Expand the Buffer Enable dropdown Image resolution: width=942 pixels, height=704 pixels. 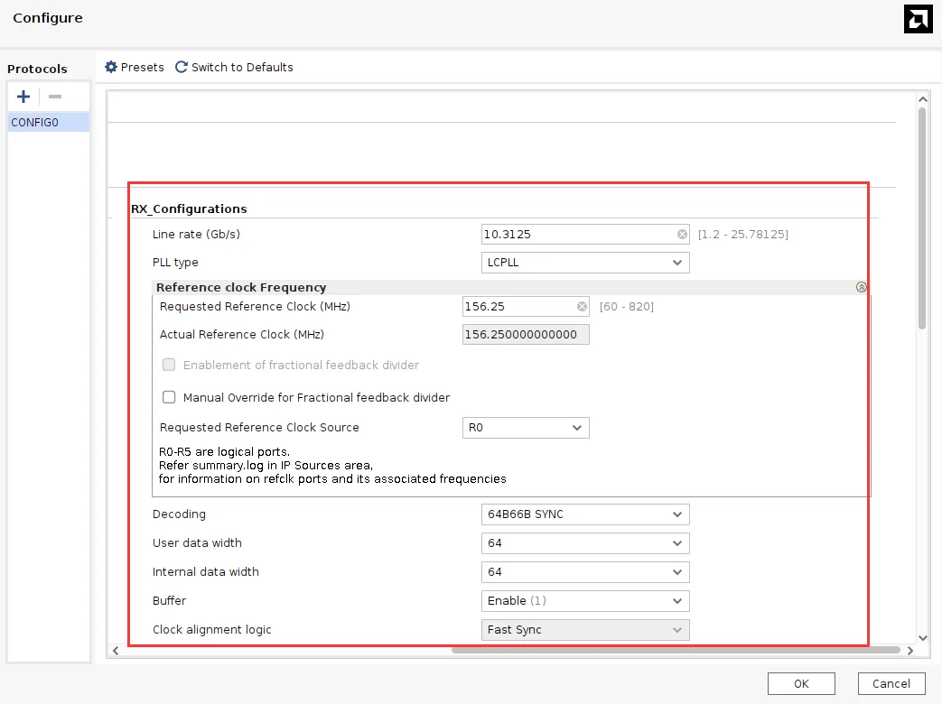pos(585,601)
